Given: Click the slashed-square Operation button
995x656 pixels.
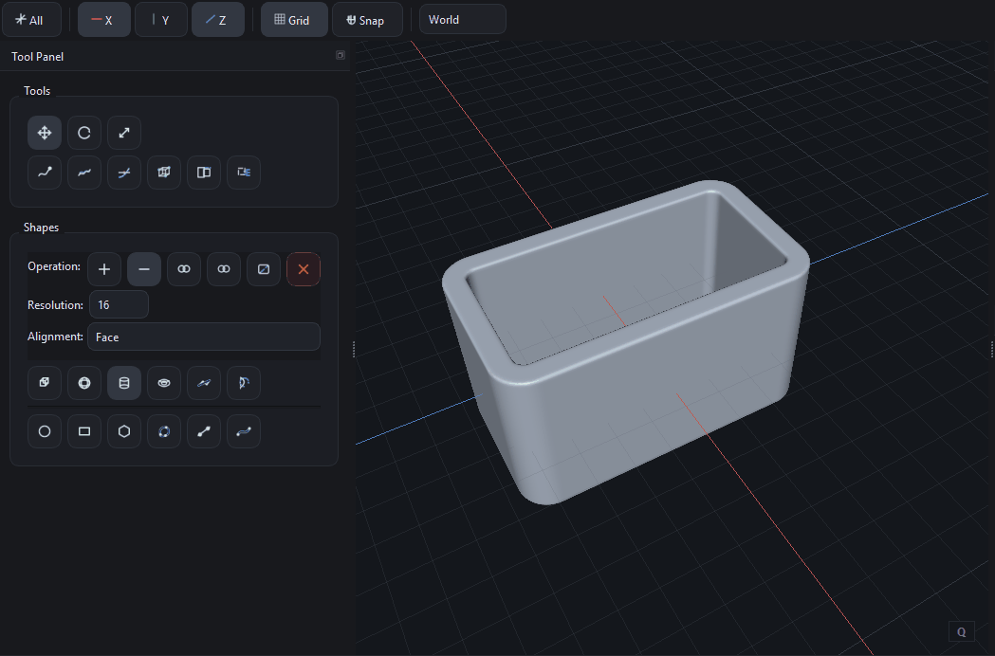Looking at the screenshot, I should tap(264, 269).
